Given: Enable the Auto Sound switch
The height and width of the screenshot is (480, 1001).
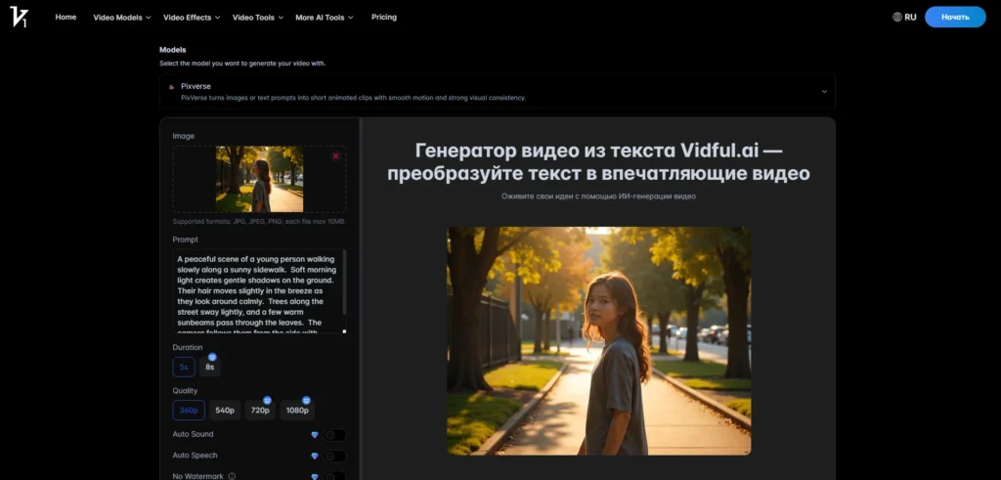Looking at the screenshot, I should point(334,435).
